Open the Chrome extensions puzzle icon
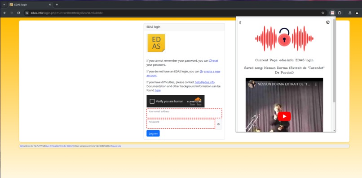Screen dimensions: 362x178 [340, 13]
